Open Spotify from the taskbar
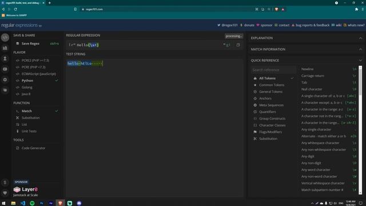 tap(32, 203)
